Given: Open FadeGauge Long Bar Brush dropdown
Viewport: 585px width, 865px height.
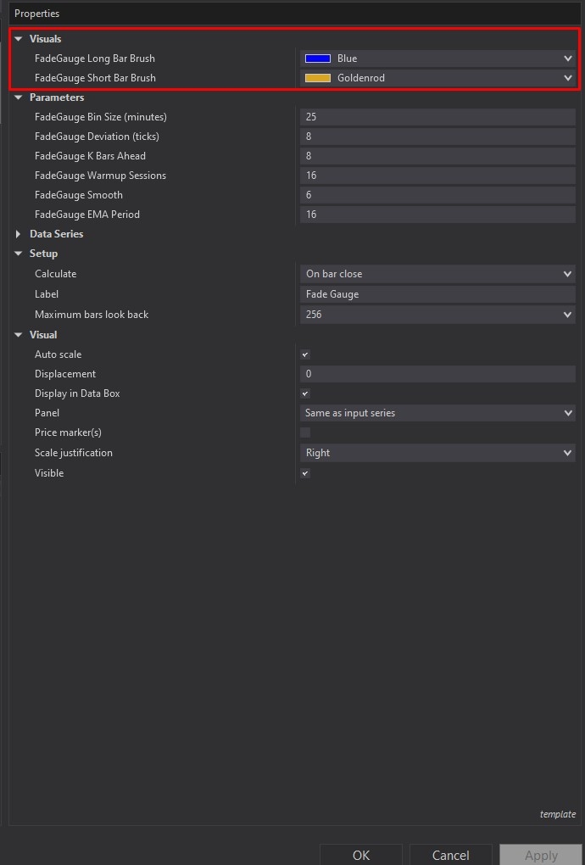Looking at the screenshot, I should (x=567, y=59).
